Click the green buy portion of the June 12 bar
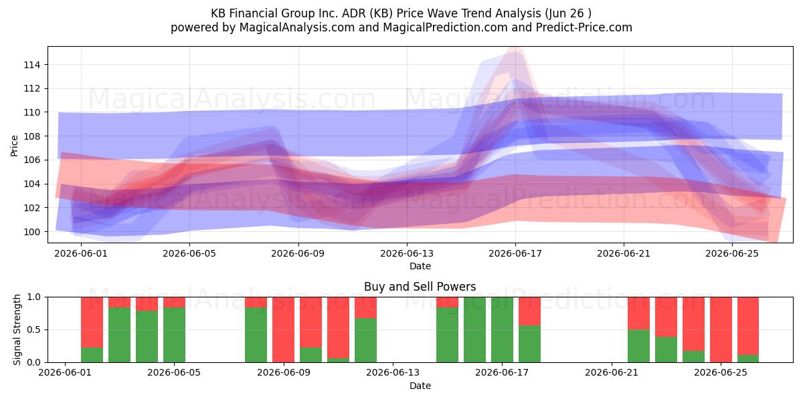Image resolution: width=803 pixels, height=401 pixels. (365, 340)
